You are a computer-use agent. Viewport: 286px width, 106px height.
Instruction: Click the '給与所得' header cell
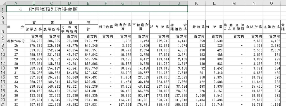(159, 27)
